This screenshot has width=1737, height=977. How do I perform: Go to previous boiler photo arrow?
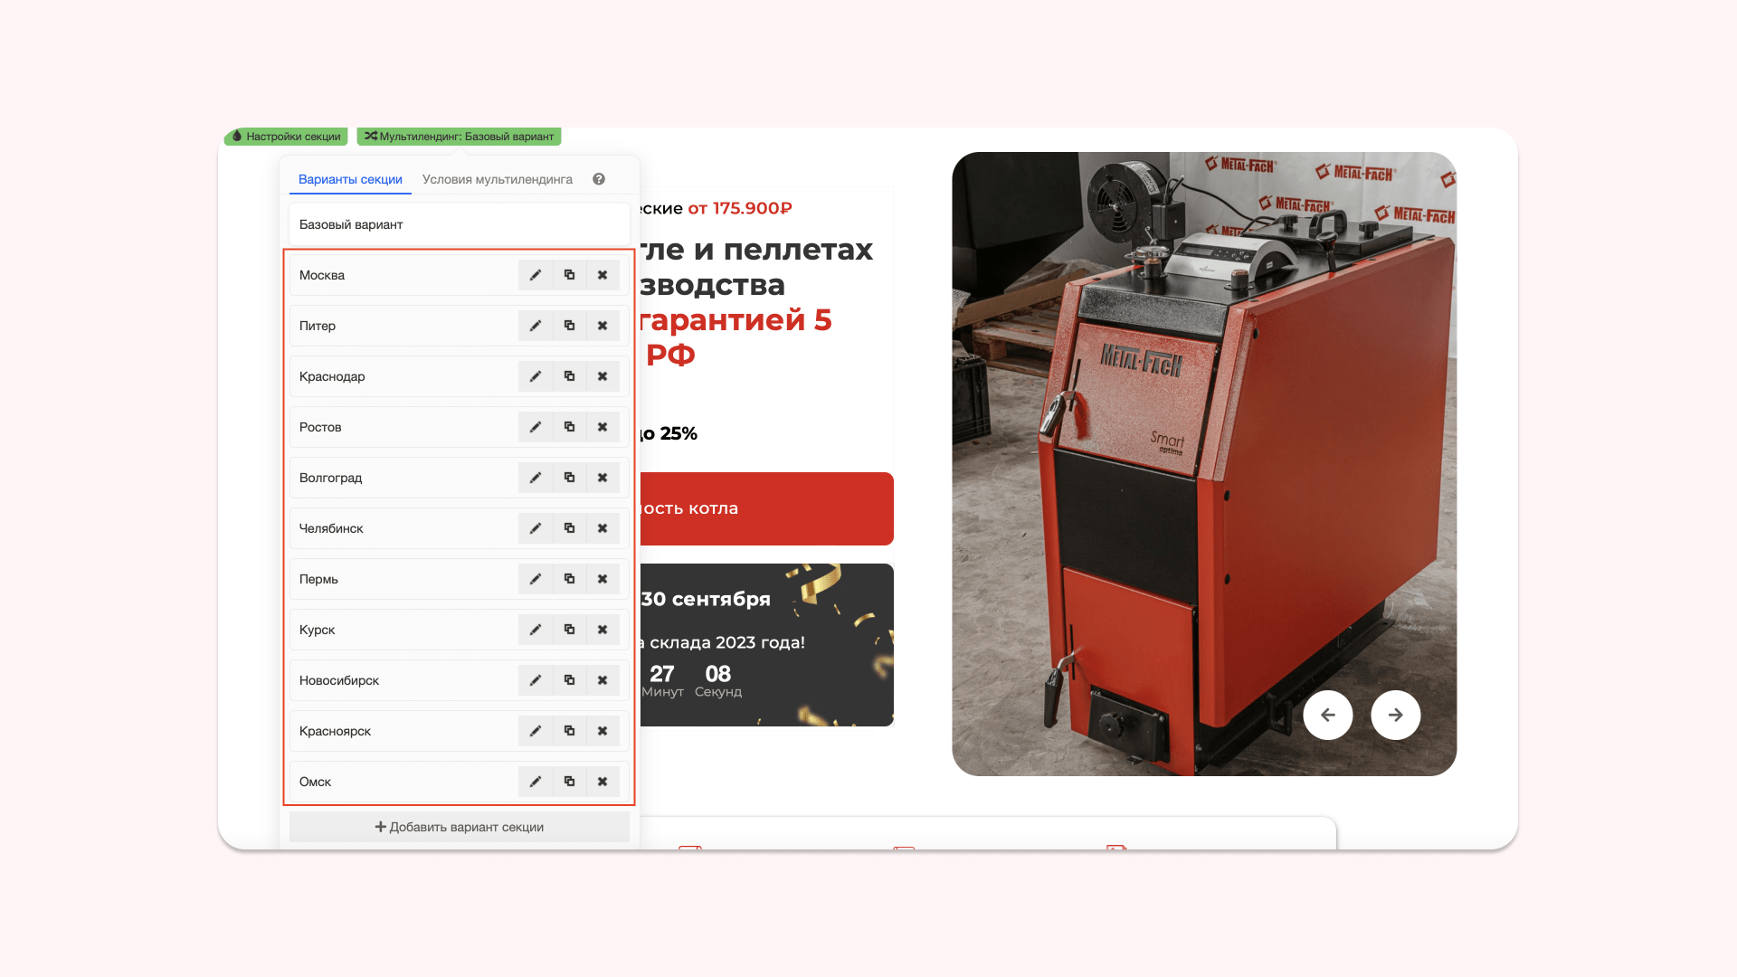(1327, 715)
